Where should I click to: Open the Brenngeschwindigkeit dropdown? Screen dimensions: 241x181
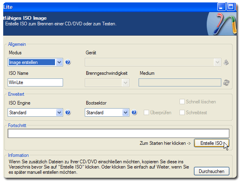[125, 82]
